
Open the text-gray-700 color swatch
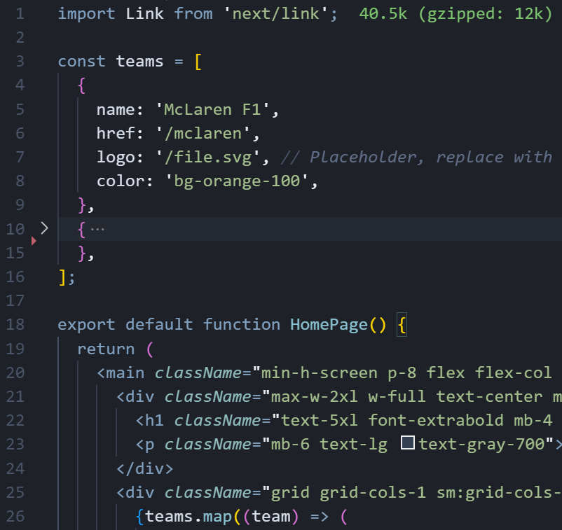point(408,443)
